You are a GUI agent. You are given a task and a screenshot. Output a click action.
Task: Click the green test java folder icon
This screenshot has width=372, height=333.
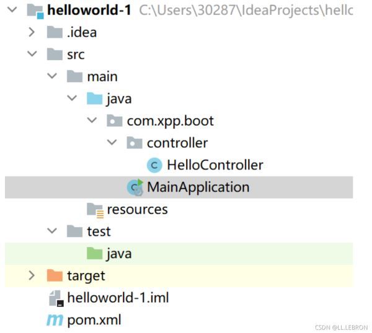pos(94,253)
